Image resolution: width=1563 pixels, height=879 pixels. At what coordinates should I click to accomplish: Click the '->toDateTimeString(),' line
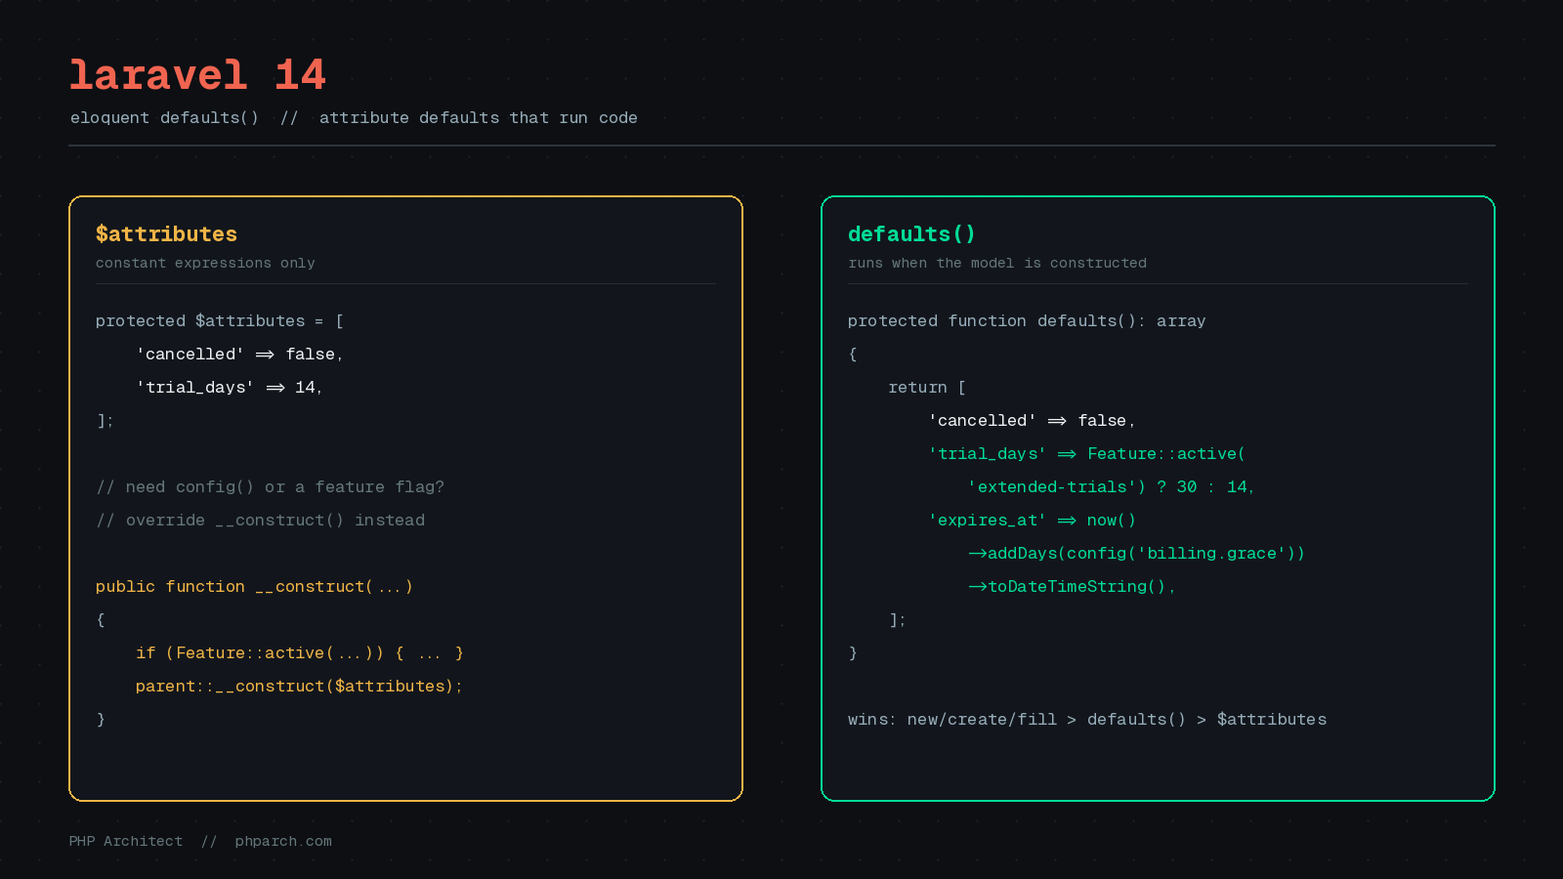(1072, 587)
